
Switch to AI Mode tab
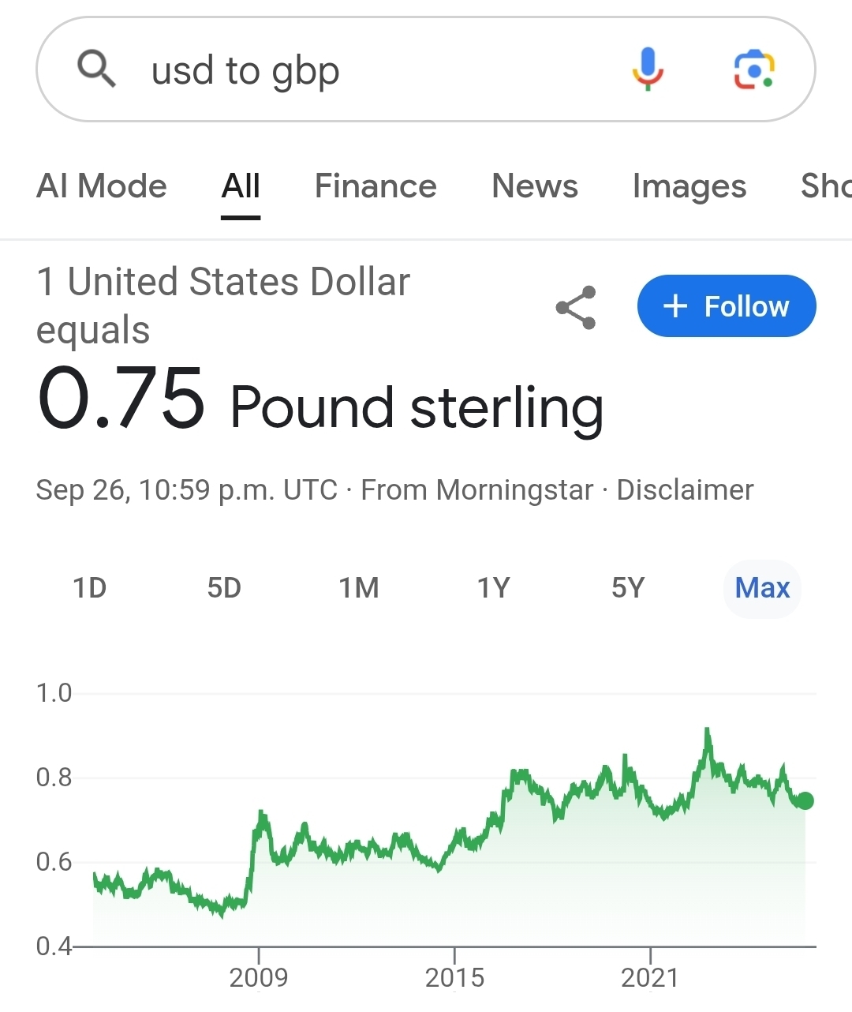[x=102, y=187]
